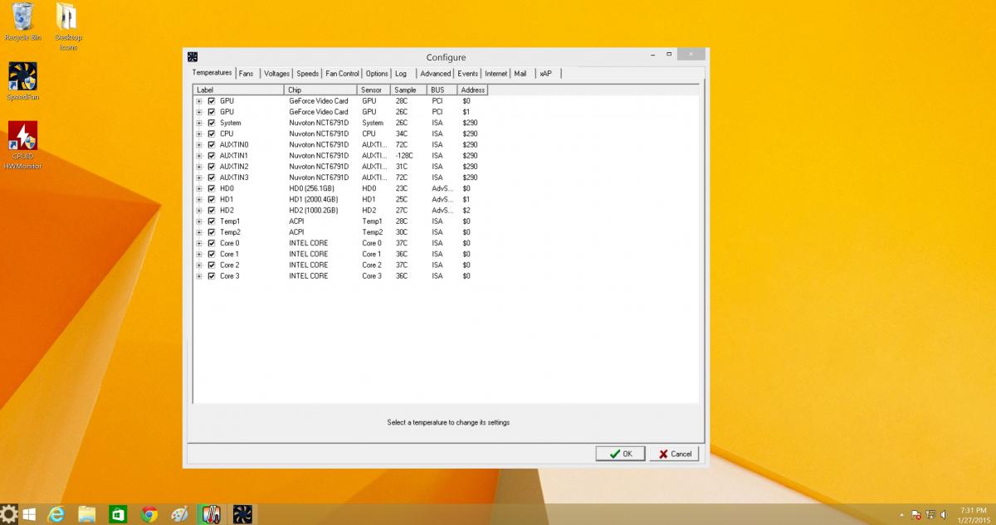996x525 pixels.
Task: Expand the Core 2 row plus sign
Action: pyautogui.click(x=199, y=265)
